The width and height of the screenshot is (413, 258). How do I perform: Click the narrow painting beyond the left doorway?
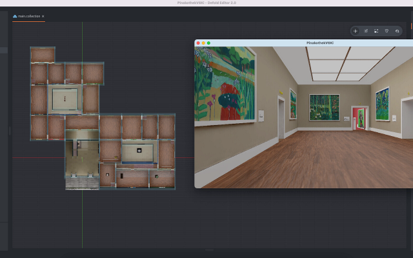tap(293, 104)
